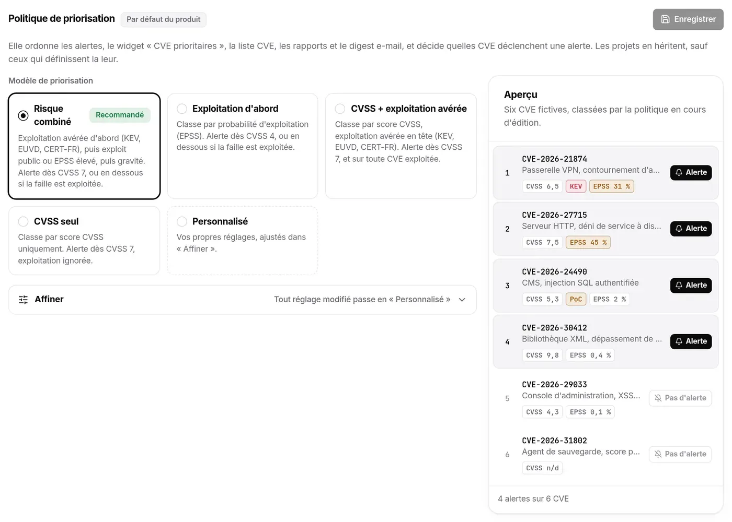Click the EPSS 45 % tag
732x522 pixels.
coord(588,242)
